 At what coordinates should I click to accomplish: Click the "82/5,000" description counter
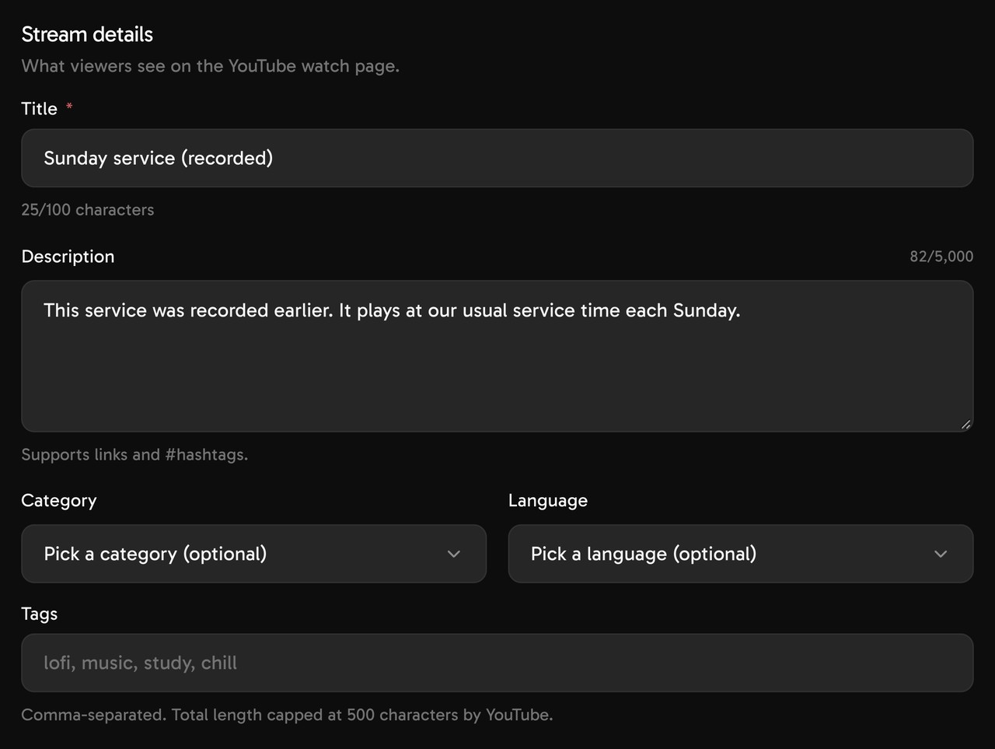(x=941, y=257)
